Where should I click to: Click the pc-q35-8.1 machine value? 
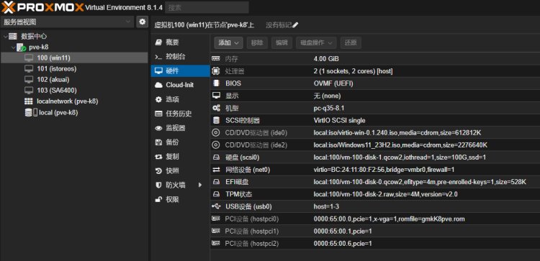(x=329, y=108)
